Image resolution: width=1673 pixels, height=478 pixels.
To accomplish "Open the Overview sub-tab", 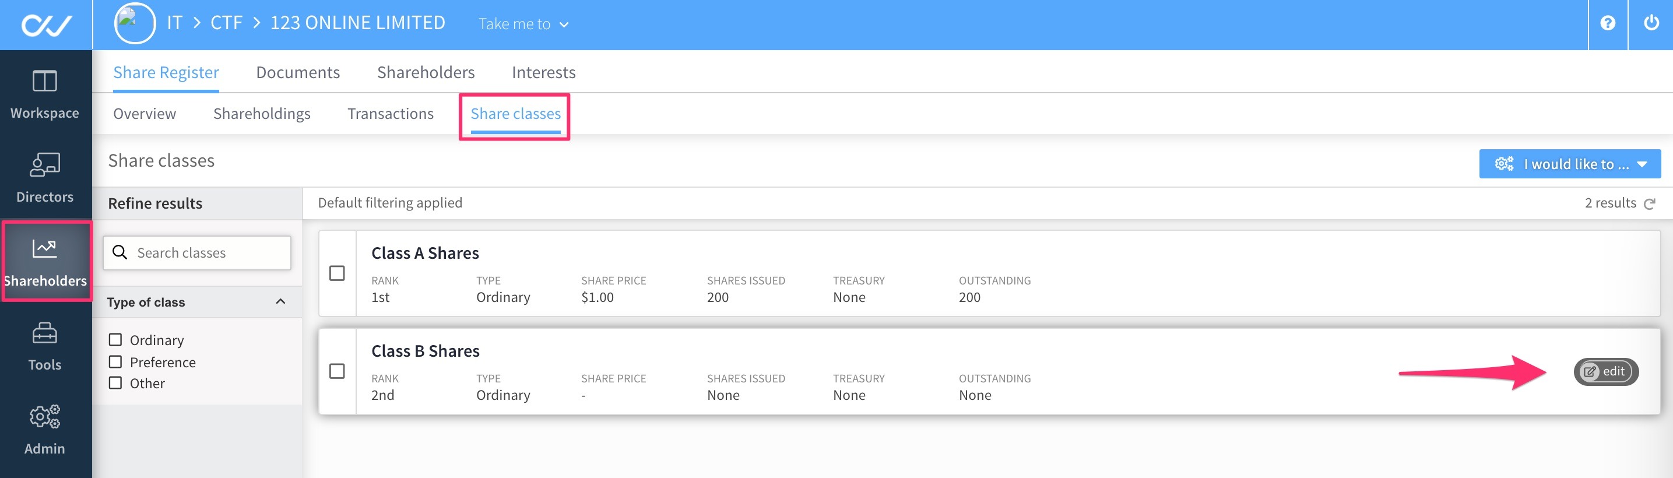I will coord(144,114).
